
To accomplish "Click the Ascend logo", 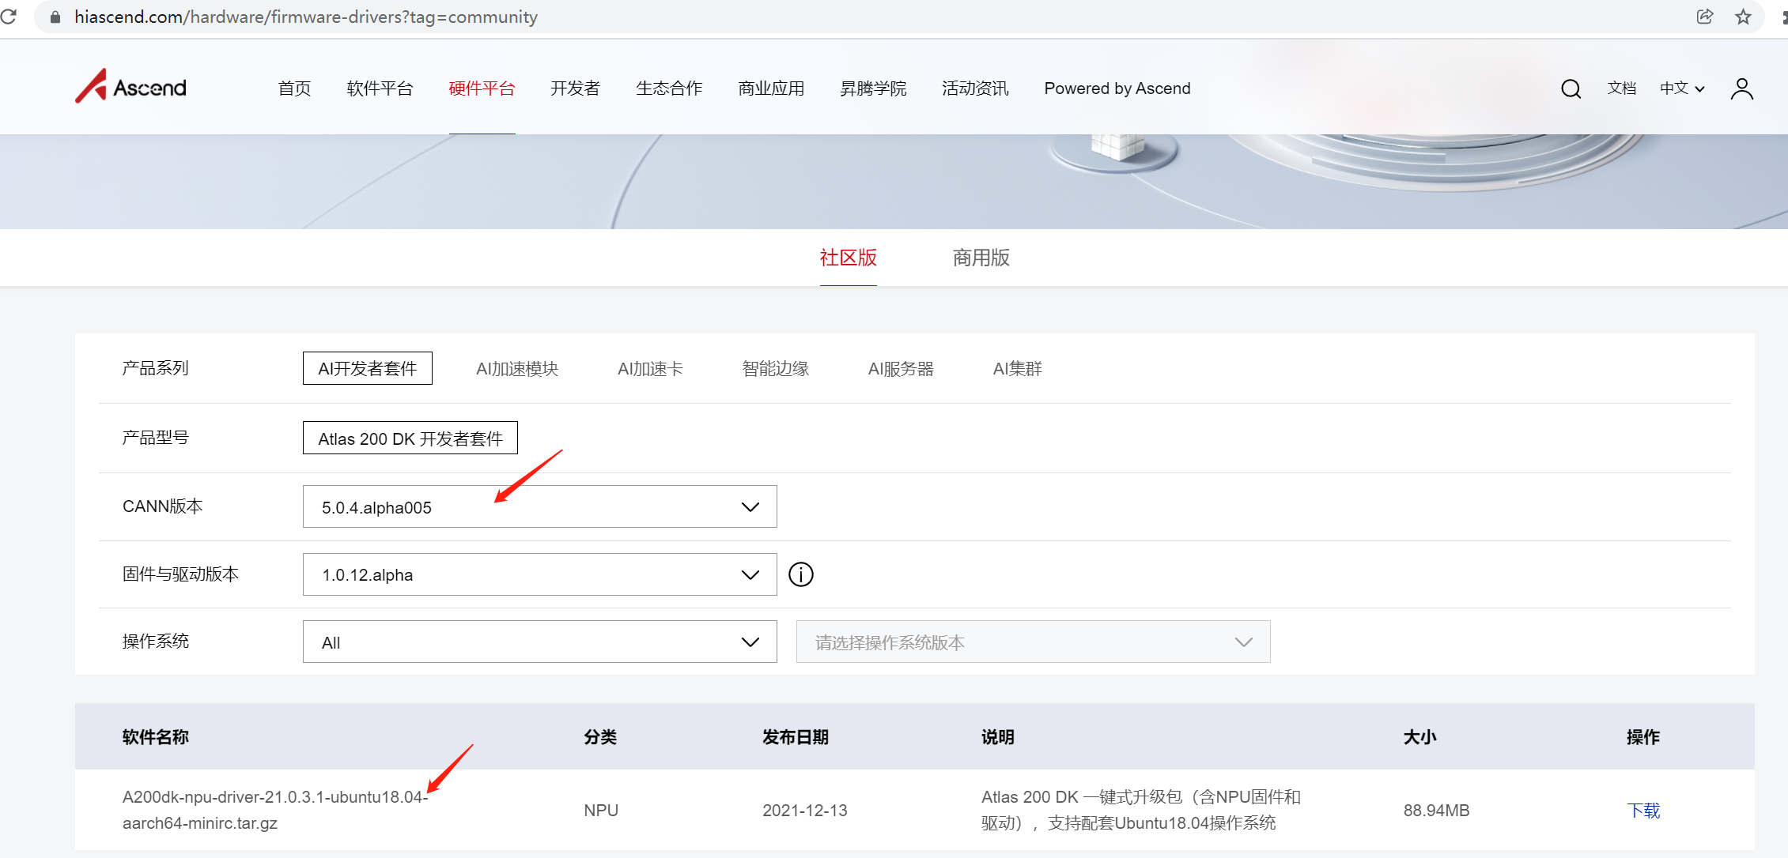I will click(131, 87).
